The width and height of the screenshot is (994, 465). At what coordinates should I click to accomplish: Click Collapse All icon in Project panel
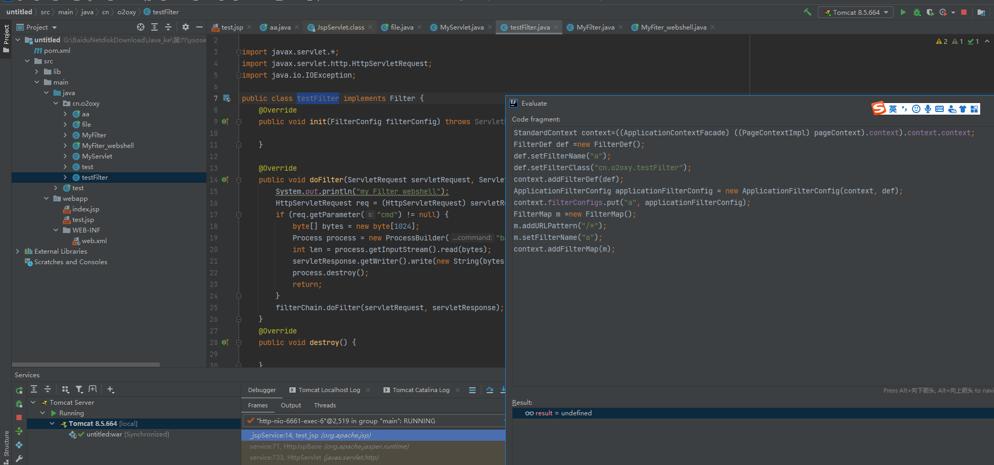click(x=168, y=27)
